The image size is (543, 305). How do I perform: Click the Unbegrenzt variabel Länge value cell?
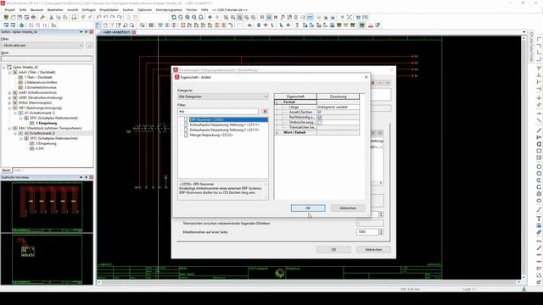click(x=338, y=108)
